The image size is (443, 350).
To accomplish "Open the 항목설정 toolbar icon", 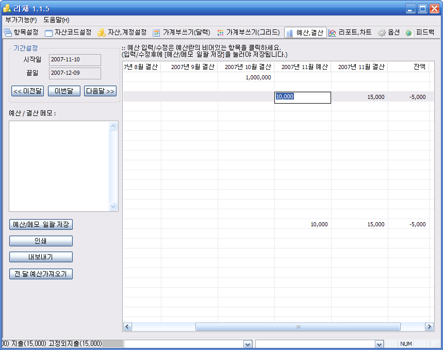I will (8, 32).
